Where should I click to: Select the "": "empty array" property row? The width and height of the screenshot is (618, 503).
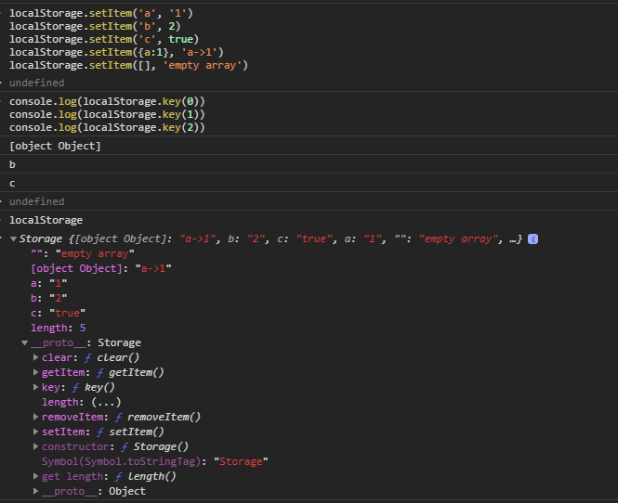83,254
